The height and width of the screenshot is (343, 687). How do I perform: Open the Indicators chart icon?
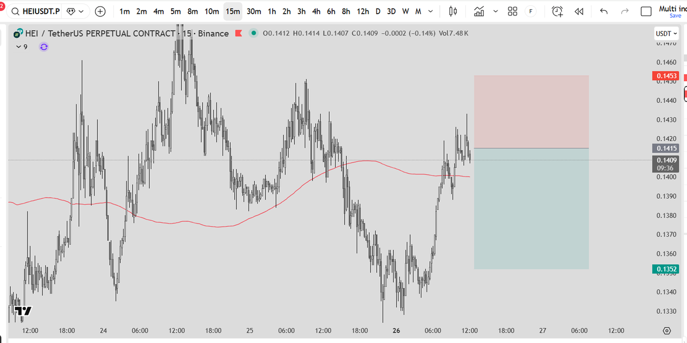coord(480,11)
